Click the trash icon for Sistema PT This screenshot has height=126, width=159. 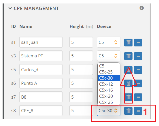pyautogui.click(x=128, y=56)
